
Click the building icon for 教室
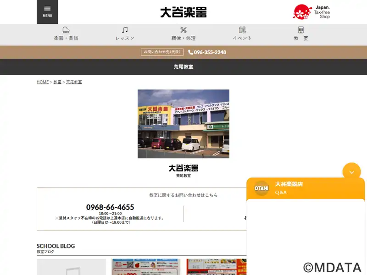tap(301, 30)
